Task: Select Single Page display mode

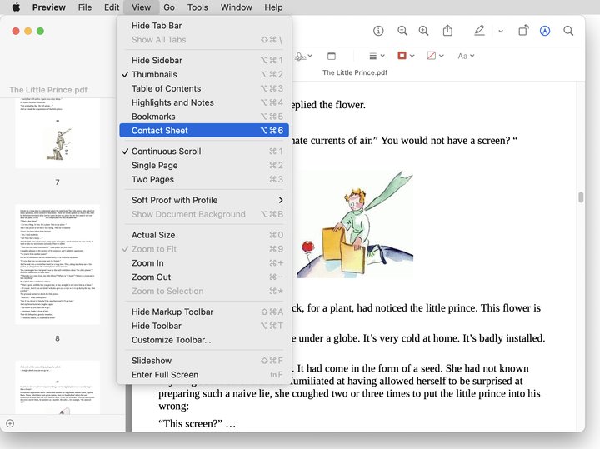Action: click(x=204, y=166)
